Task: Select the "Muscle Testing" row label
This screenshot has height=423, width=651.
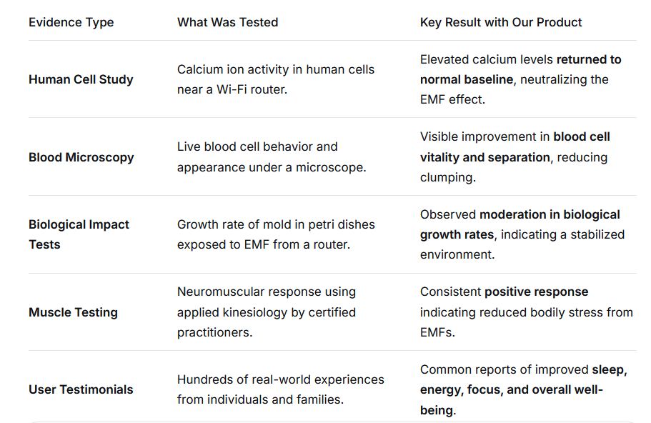Action: point(73,312)
